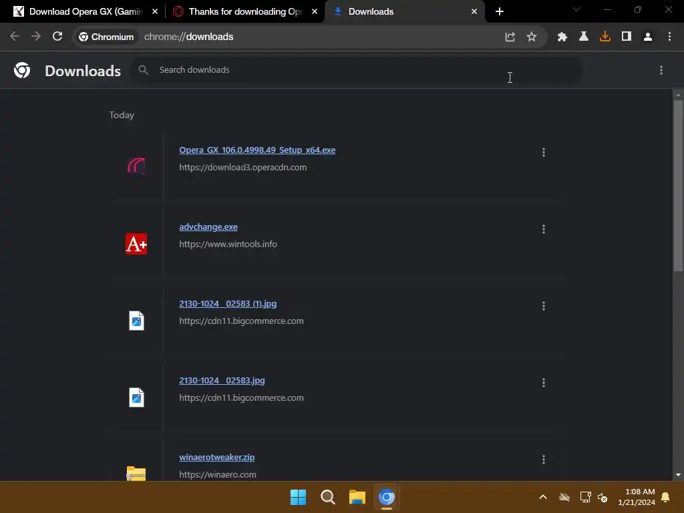Open the tab search dropdown chevron
The height and width of the screenshot is (513, 684).
[576, 9]
